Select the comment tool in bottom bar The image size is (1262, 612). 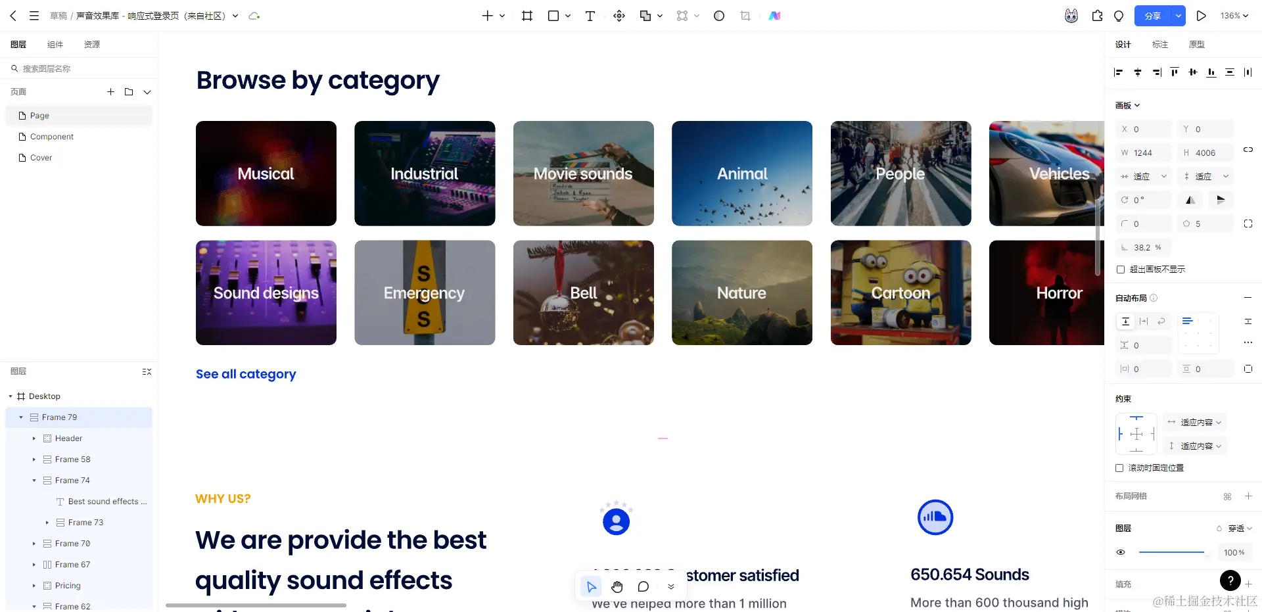click(x=643, y=586)
